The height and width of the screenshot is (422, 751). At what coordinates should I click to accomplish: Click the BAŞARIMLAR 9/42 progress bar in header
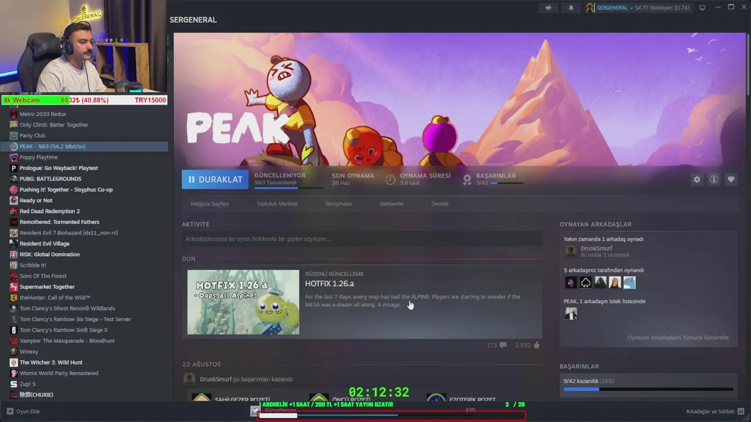(x=507, y=183)
